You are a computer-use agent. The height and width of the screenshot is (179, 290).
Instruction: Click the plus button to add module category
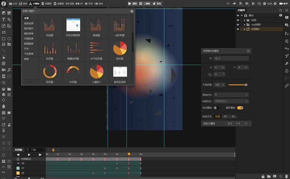[x=30, y=82]
